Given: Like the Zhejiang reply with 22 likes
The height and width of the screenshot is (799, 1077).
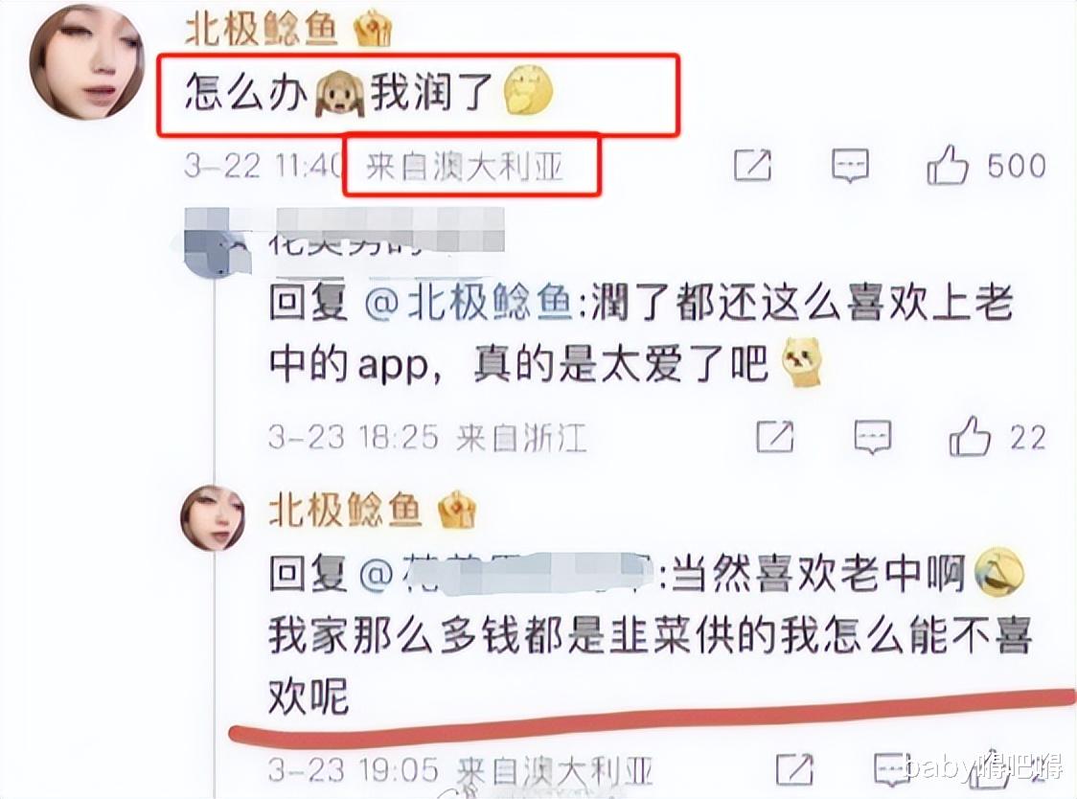Looking at the screenshot, I should click(x=969, y=437).
